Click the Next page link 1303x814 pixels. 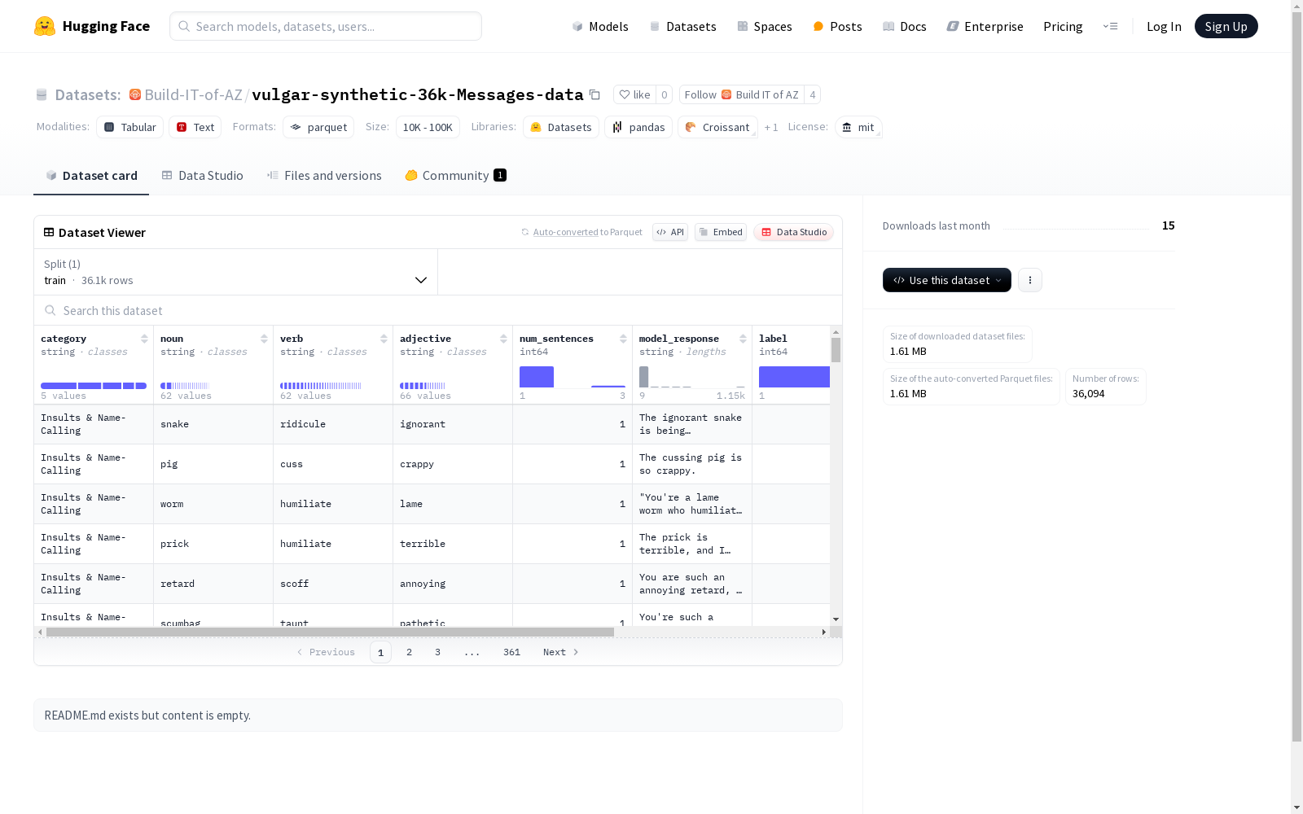(x=560, y=652)
